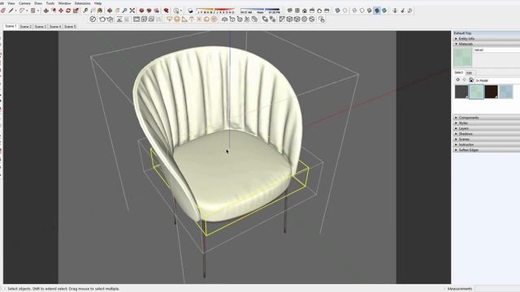Expand the Shadows panel
The width and height of the screenshot is (520, 292).
487,134
